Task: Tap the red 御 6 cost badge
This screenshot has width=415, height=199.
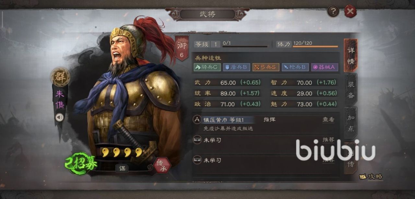Action: click(182, 49)
